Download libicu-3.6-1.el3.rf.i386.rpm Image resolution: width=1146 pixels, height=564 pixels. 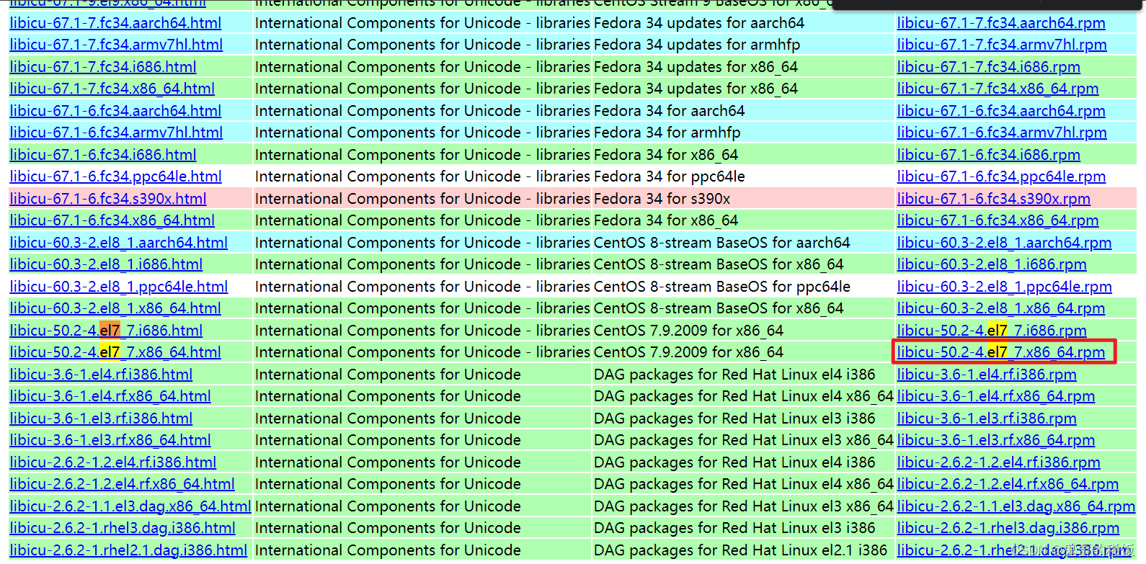[x=987, y=418]
